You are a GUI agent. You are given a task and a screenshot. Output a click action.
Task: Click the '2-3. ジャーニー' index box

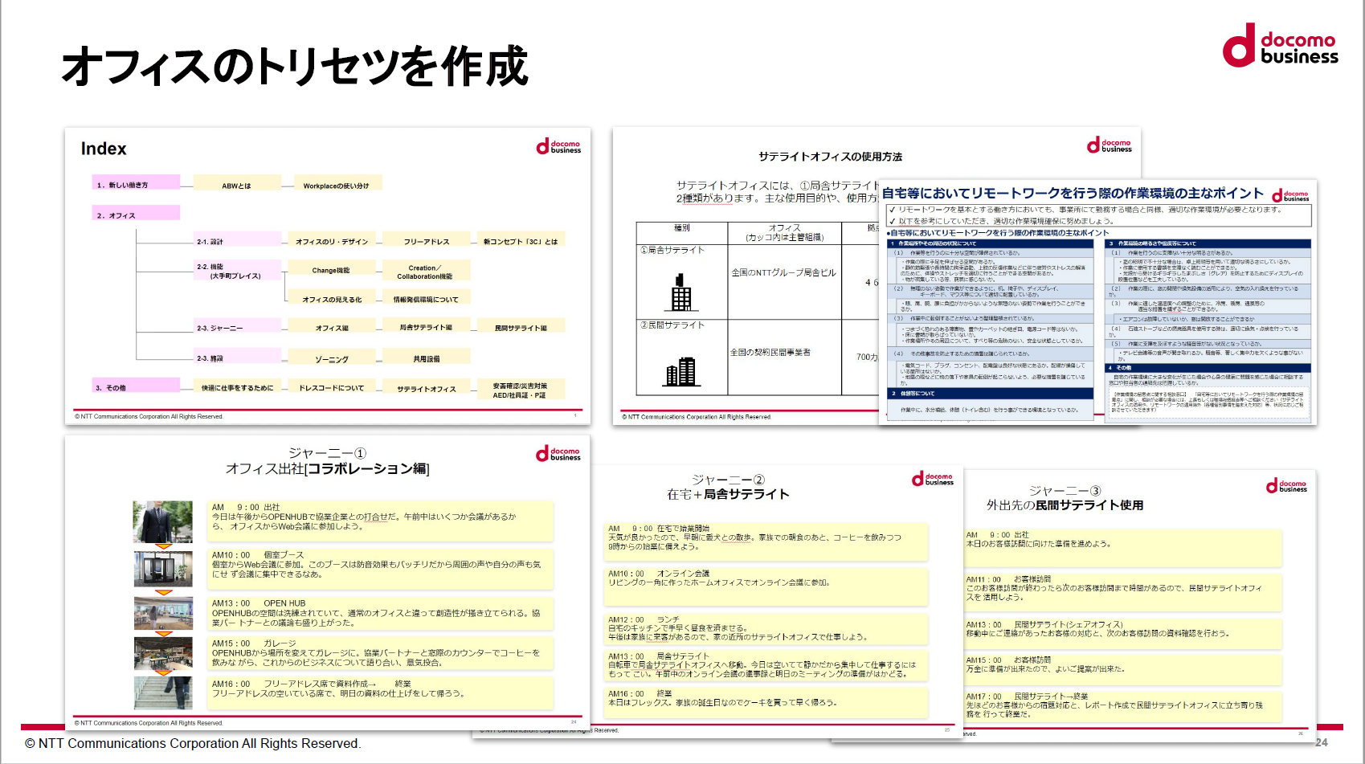click(x=238, y=327)
